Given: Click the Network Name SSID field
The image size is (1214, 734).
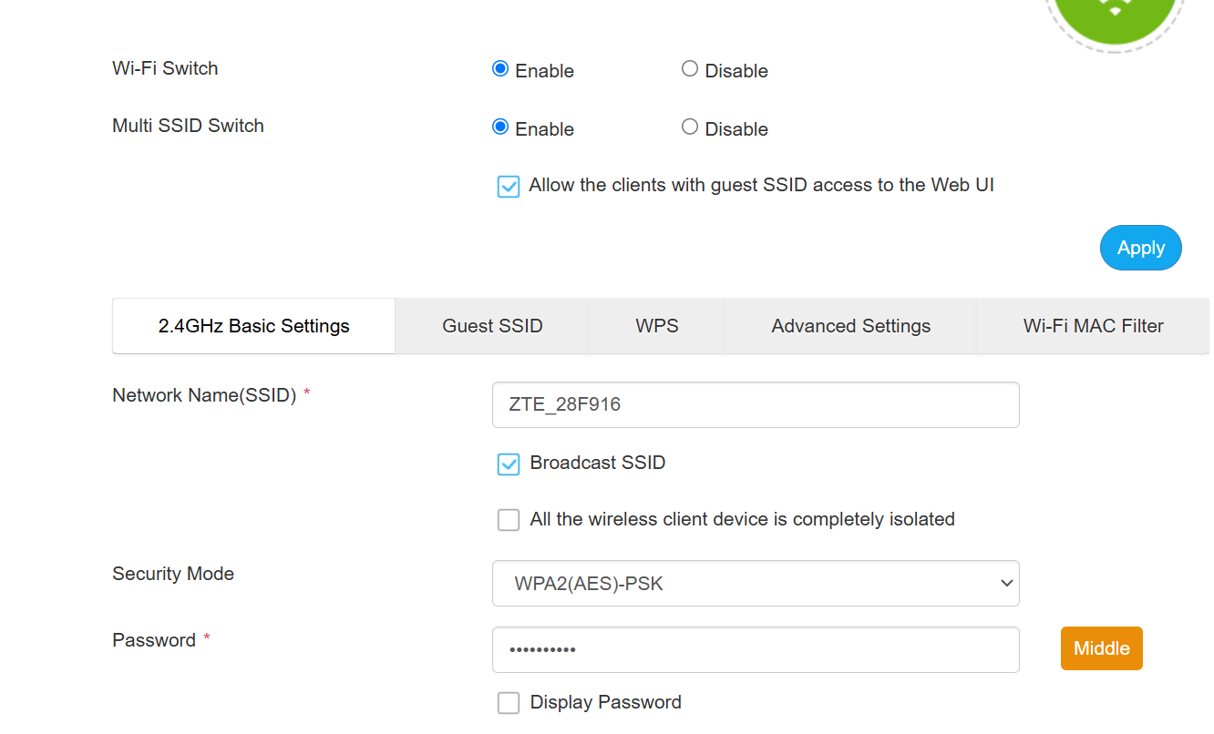Looking at the screenshot, I should [x=756, y=404].
